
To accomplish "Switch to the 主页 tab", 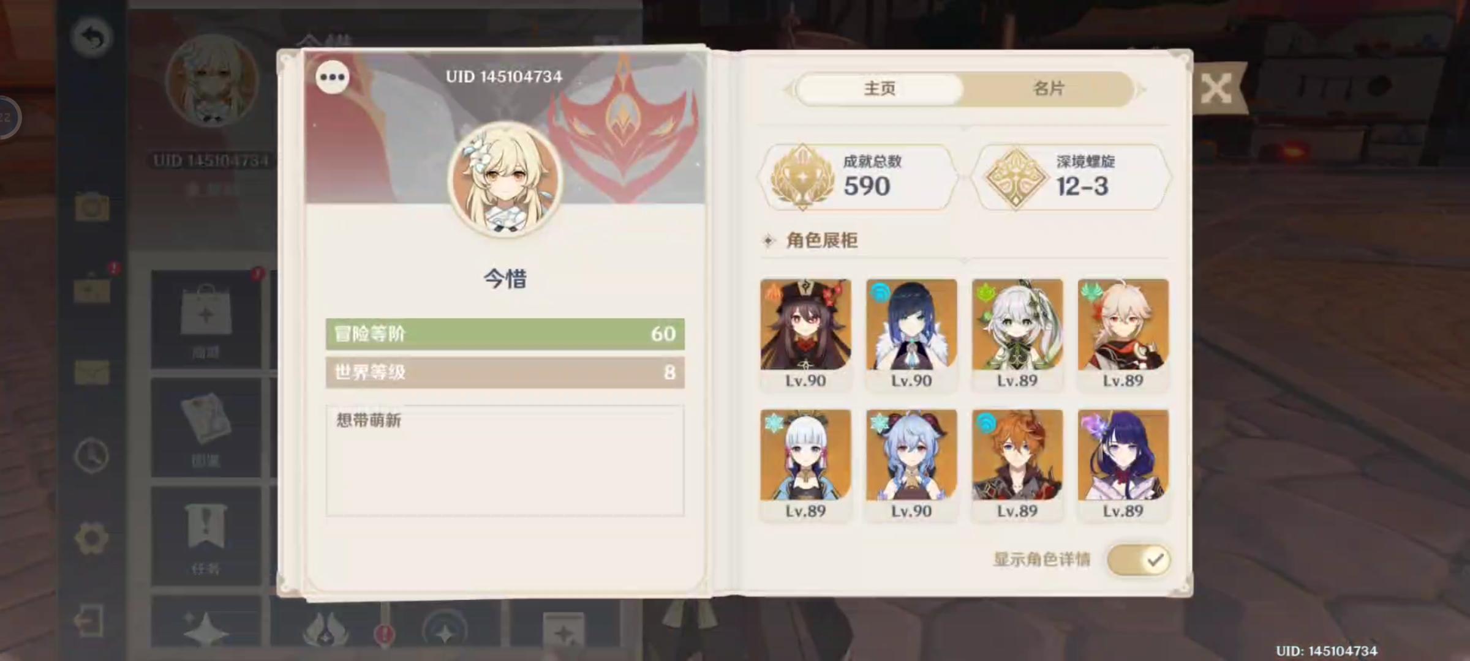I will pos(880,89).
